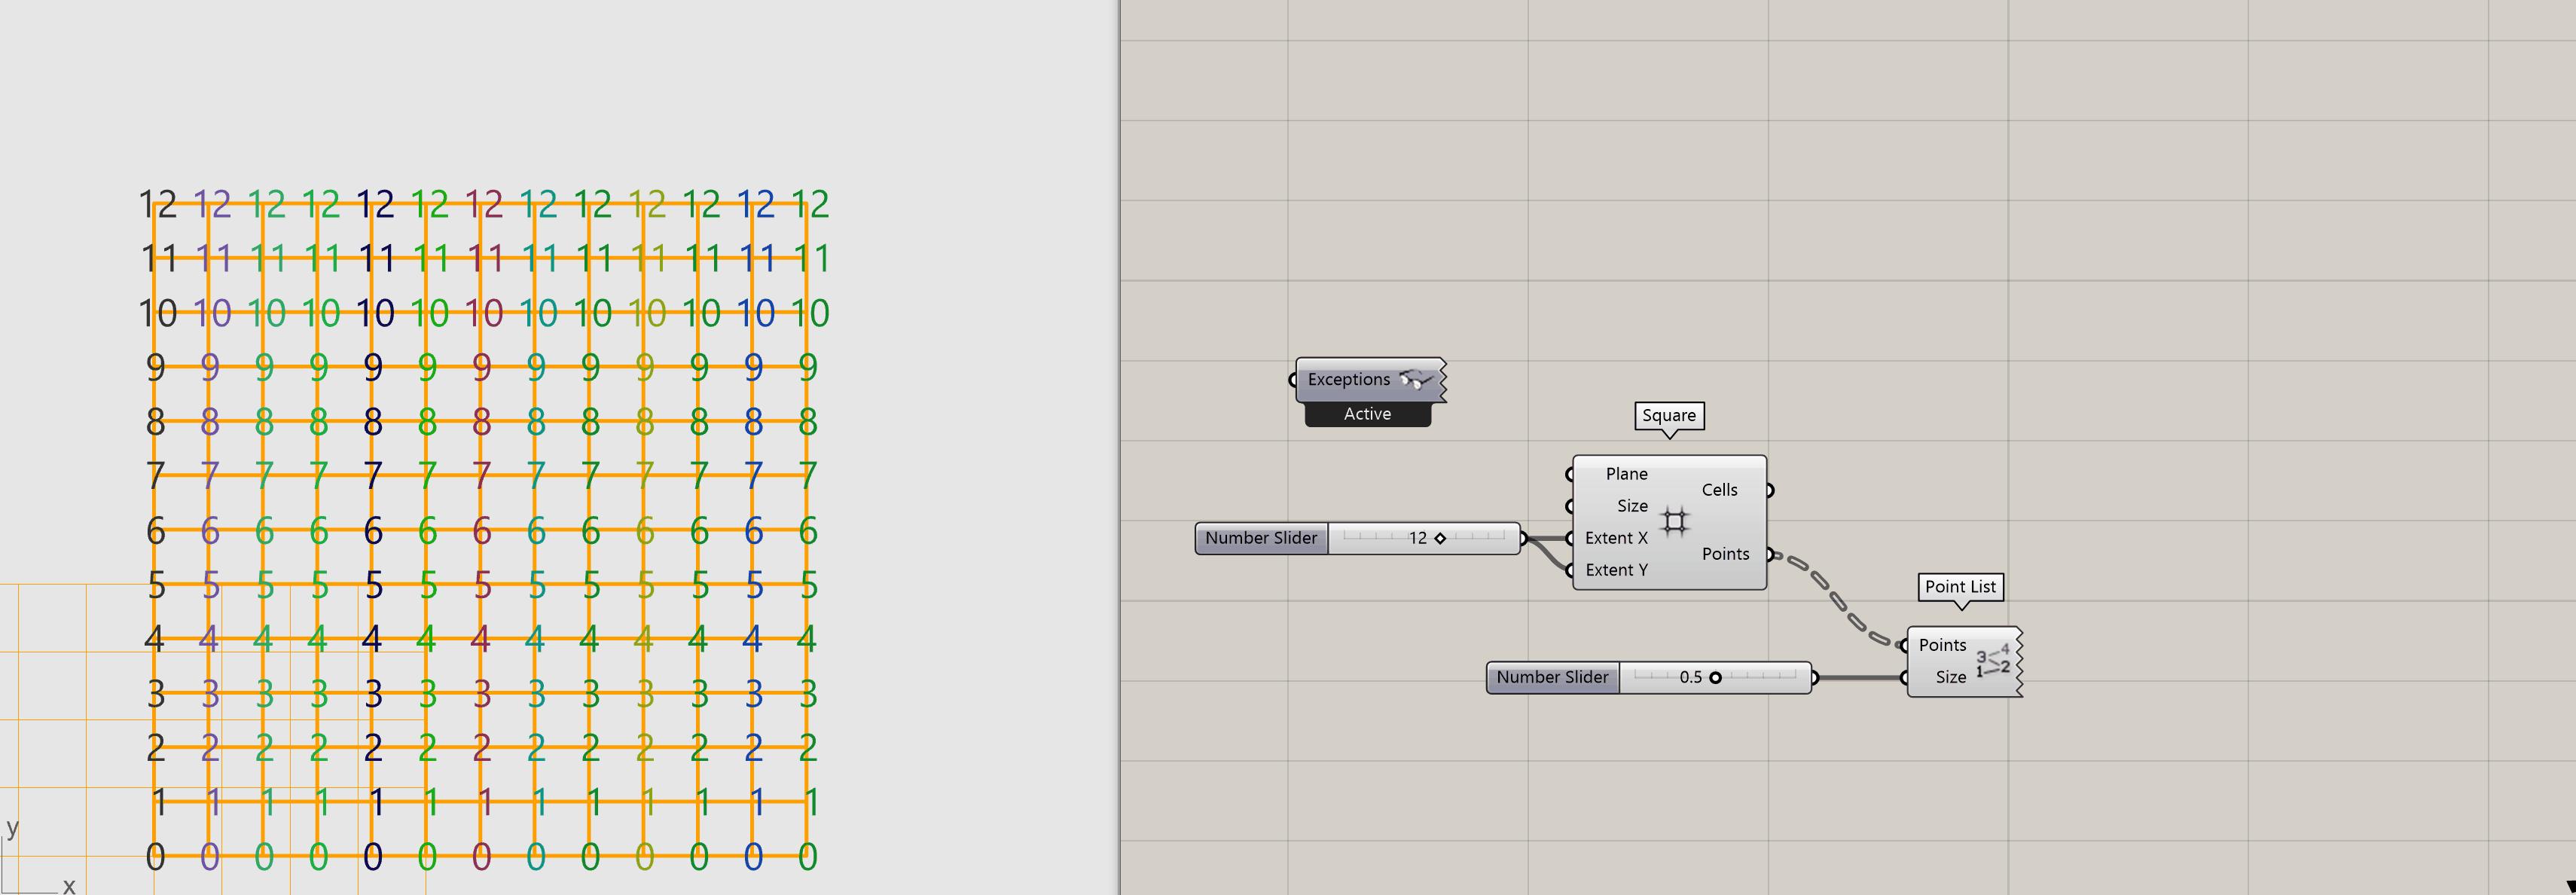Click the 12 slider output grip
This screenshot has width=2576, height=895.
point(1524,538)
